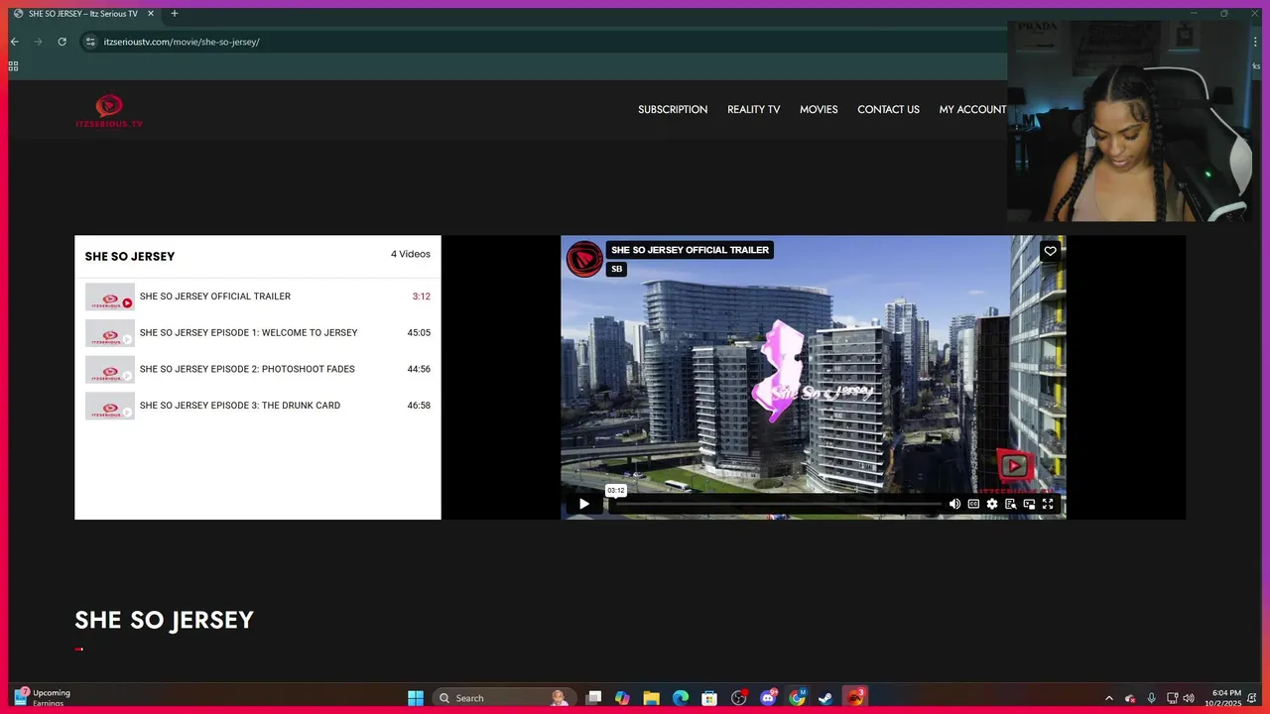Mute the video player volume
Image resolution: width=1270 pixels, height=714 pixels.
coord(954,504)
